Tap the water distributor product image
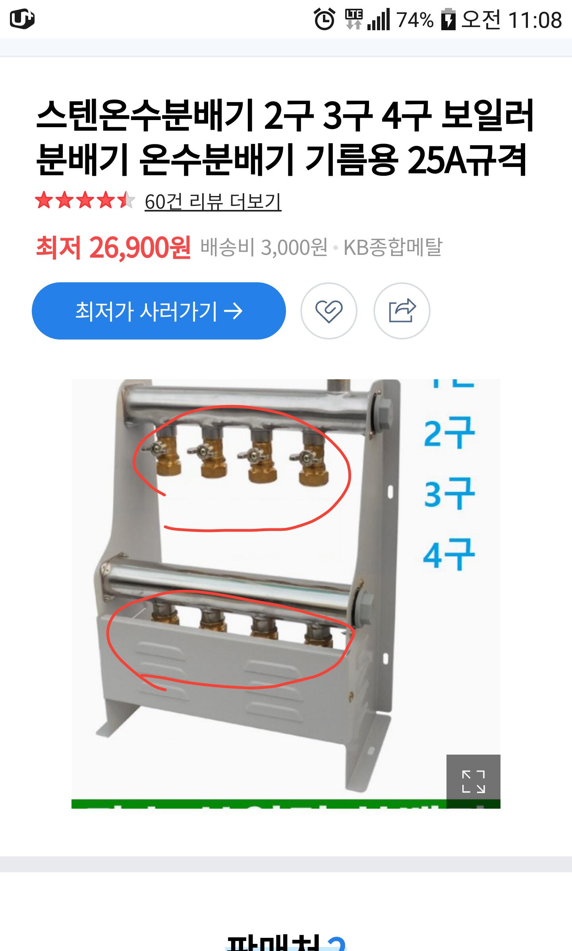 [286, 594]
